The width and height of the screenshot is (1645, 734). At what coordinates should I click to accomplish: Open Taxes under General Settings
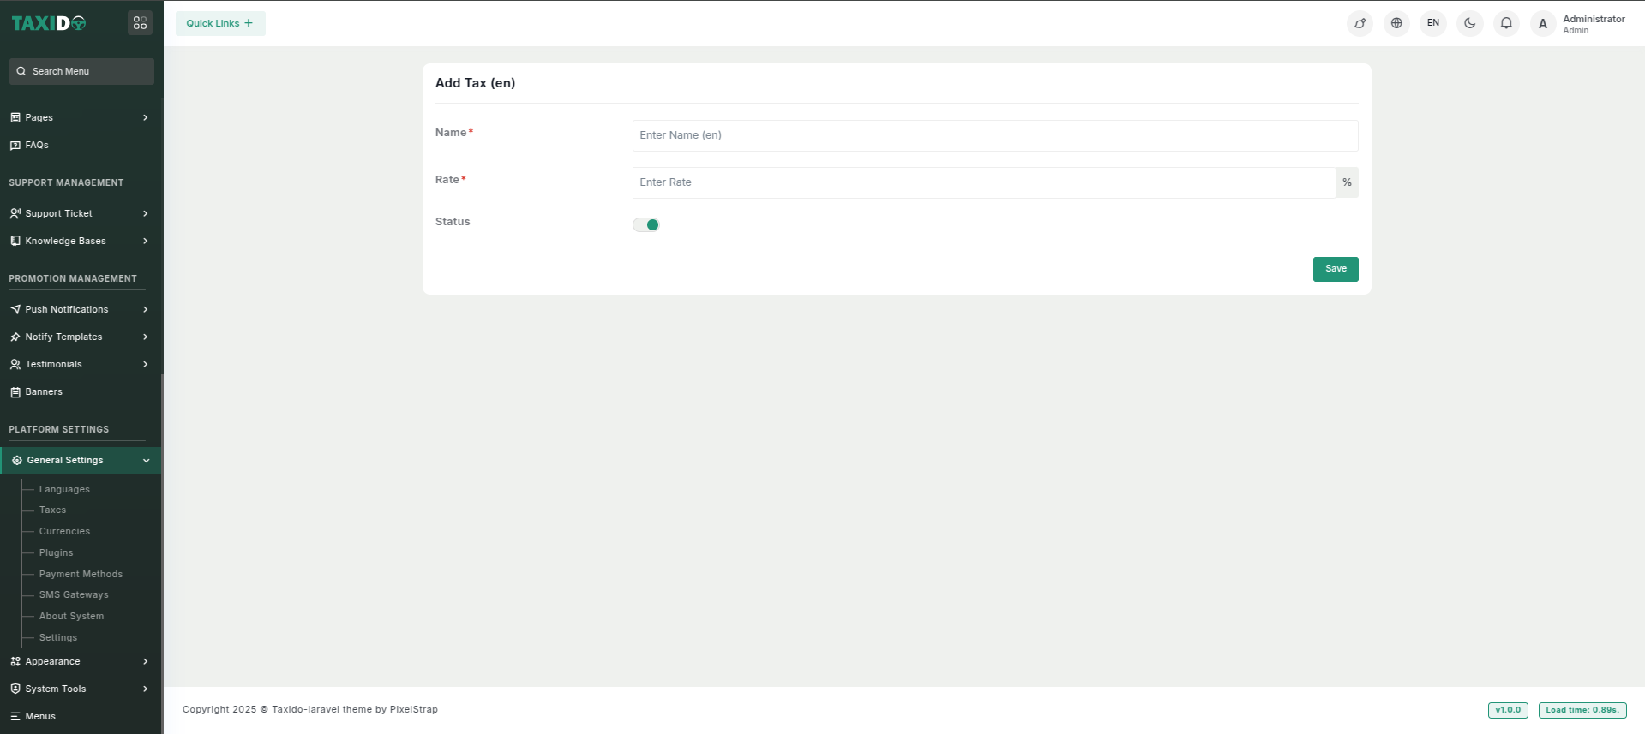tap(52, 510)
